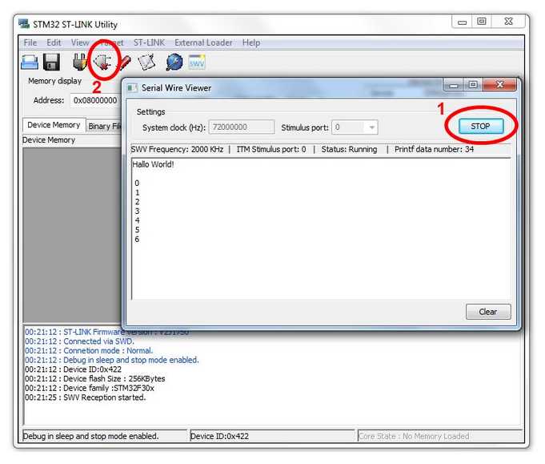Image resolution: width=545 pixels, height=464 pixels.
Task: Click log line 'Device flash Size : 256KBytes'
Action: (95, 379)
